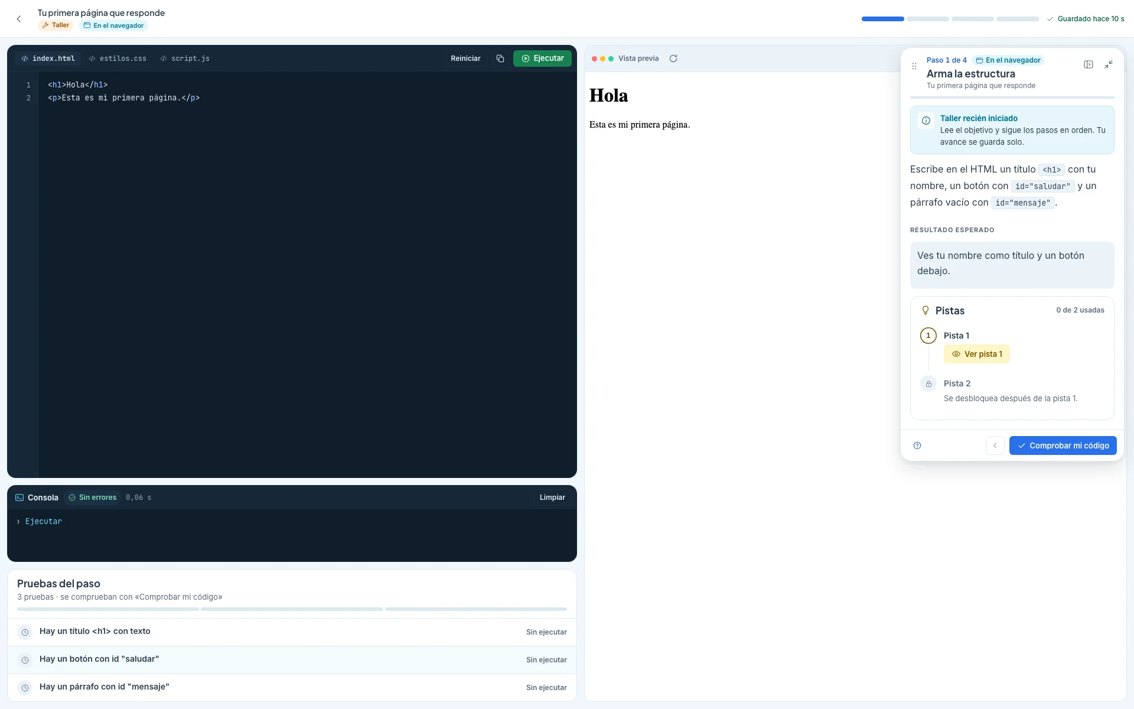Click Comprobar mi código
The image size is (1134, 709).
[1063, 445]
